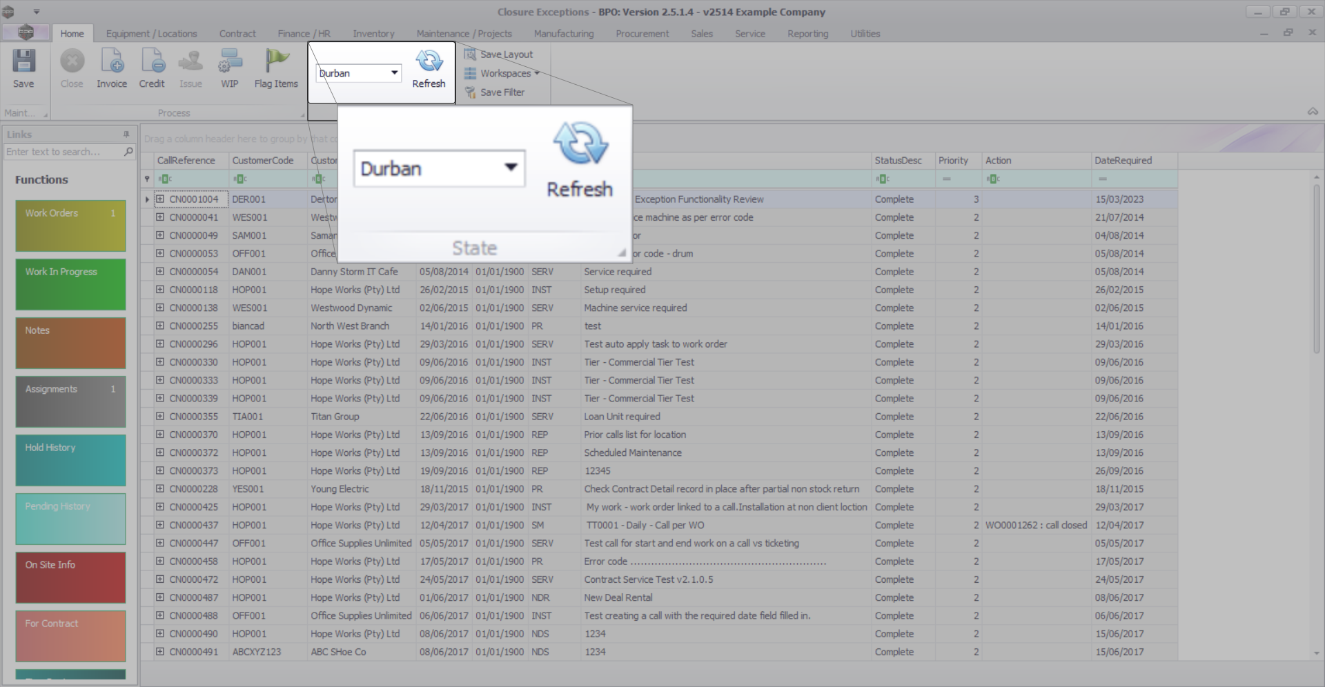Collapse the ribbon with the arrow
This screenshot has width=1325, height=687.
coord(1313,112)
